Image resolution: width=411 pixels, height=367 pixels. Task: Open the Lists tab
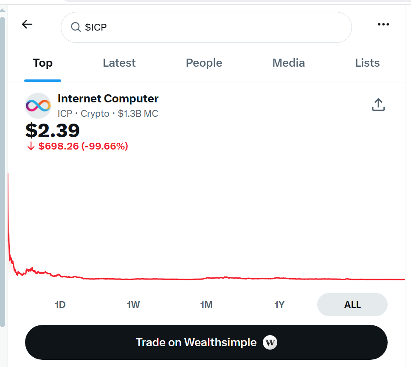[x=367, y=63]
